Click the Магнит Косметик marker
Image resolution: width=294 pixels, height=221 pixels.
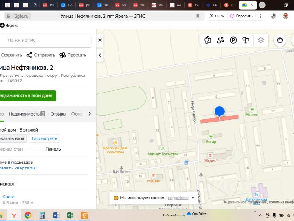click(x=163, y=148)
